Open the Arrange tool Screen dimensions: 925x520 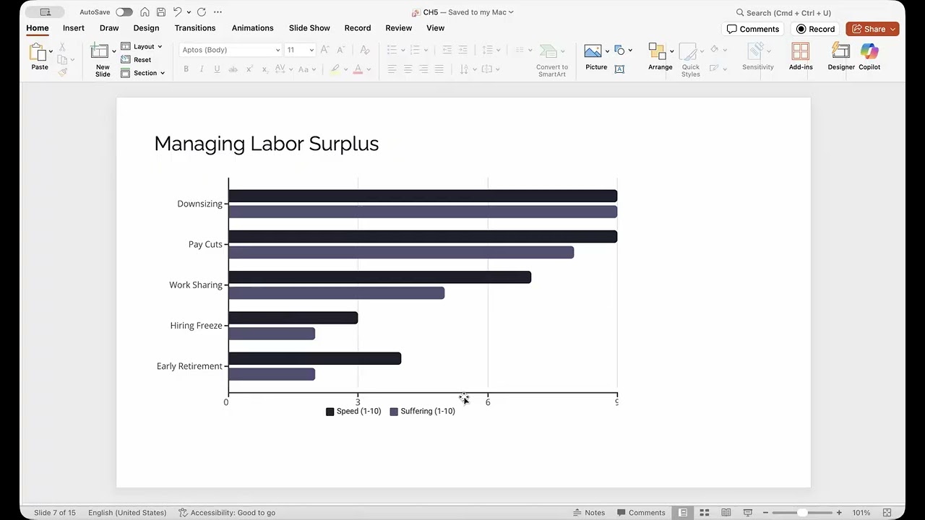point(660,57)
